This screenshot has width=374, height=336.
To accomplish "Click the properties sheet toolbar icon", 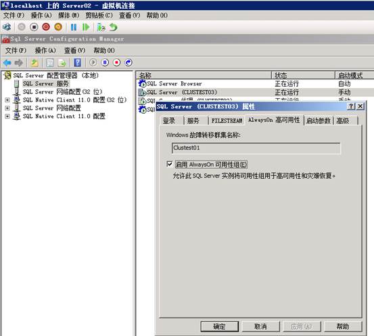I will pyautogui.click(x=50, y=63).
